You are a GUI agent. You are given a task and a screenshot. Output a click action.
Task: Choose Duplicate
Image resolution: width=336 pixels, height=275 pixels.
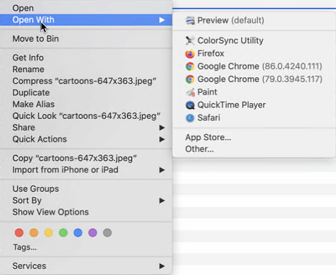86,92
